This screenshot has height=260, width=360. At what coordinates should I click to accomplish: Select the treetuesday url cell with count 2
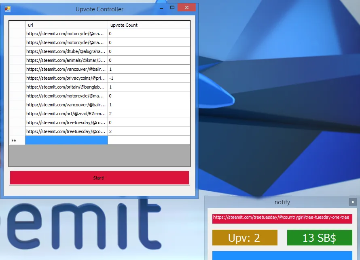(x=66, y=131)
